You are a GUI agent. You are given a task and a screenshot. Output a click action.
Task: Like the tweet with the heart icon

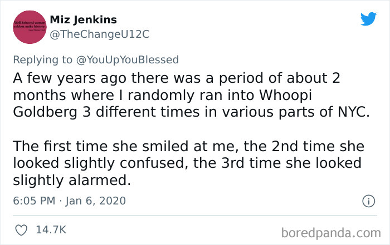tap(22, 229)
